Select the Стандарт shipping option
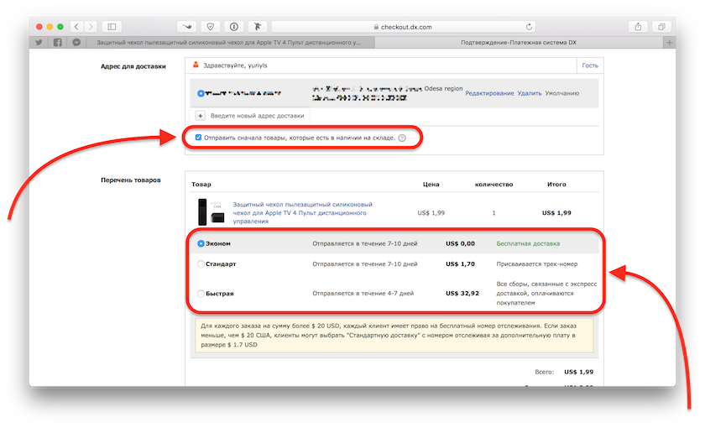This screenshot has height=428, width=705. tap(201, 264)
